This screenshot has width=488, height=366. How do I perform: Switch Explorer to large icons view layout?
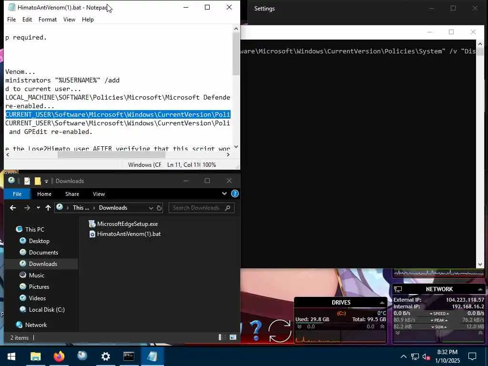click(x=233, y=337)
